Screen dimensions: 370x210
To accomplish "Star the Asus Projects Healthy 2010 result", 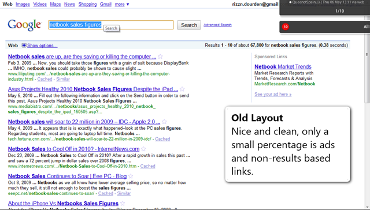I will 182,89.
